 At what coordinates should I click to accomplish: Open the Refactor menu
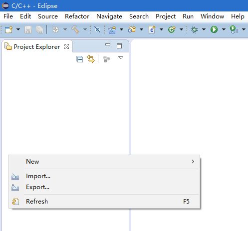77,16
